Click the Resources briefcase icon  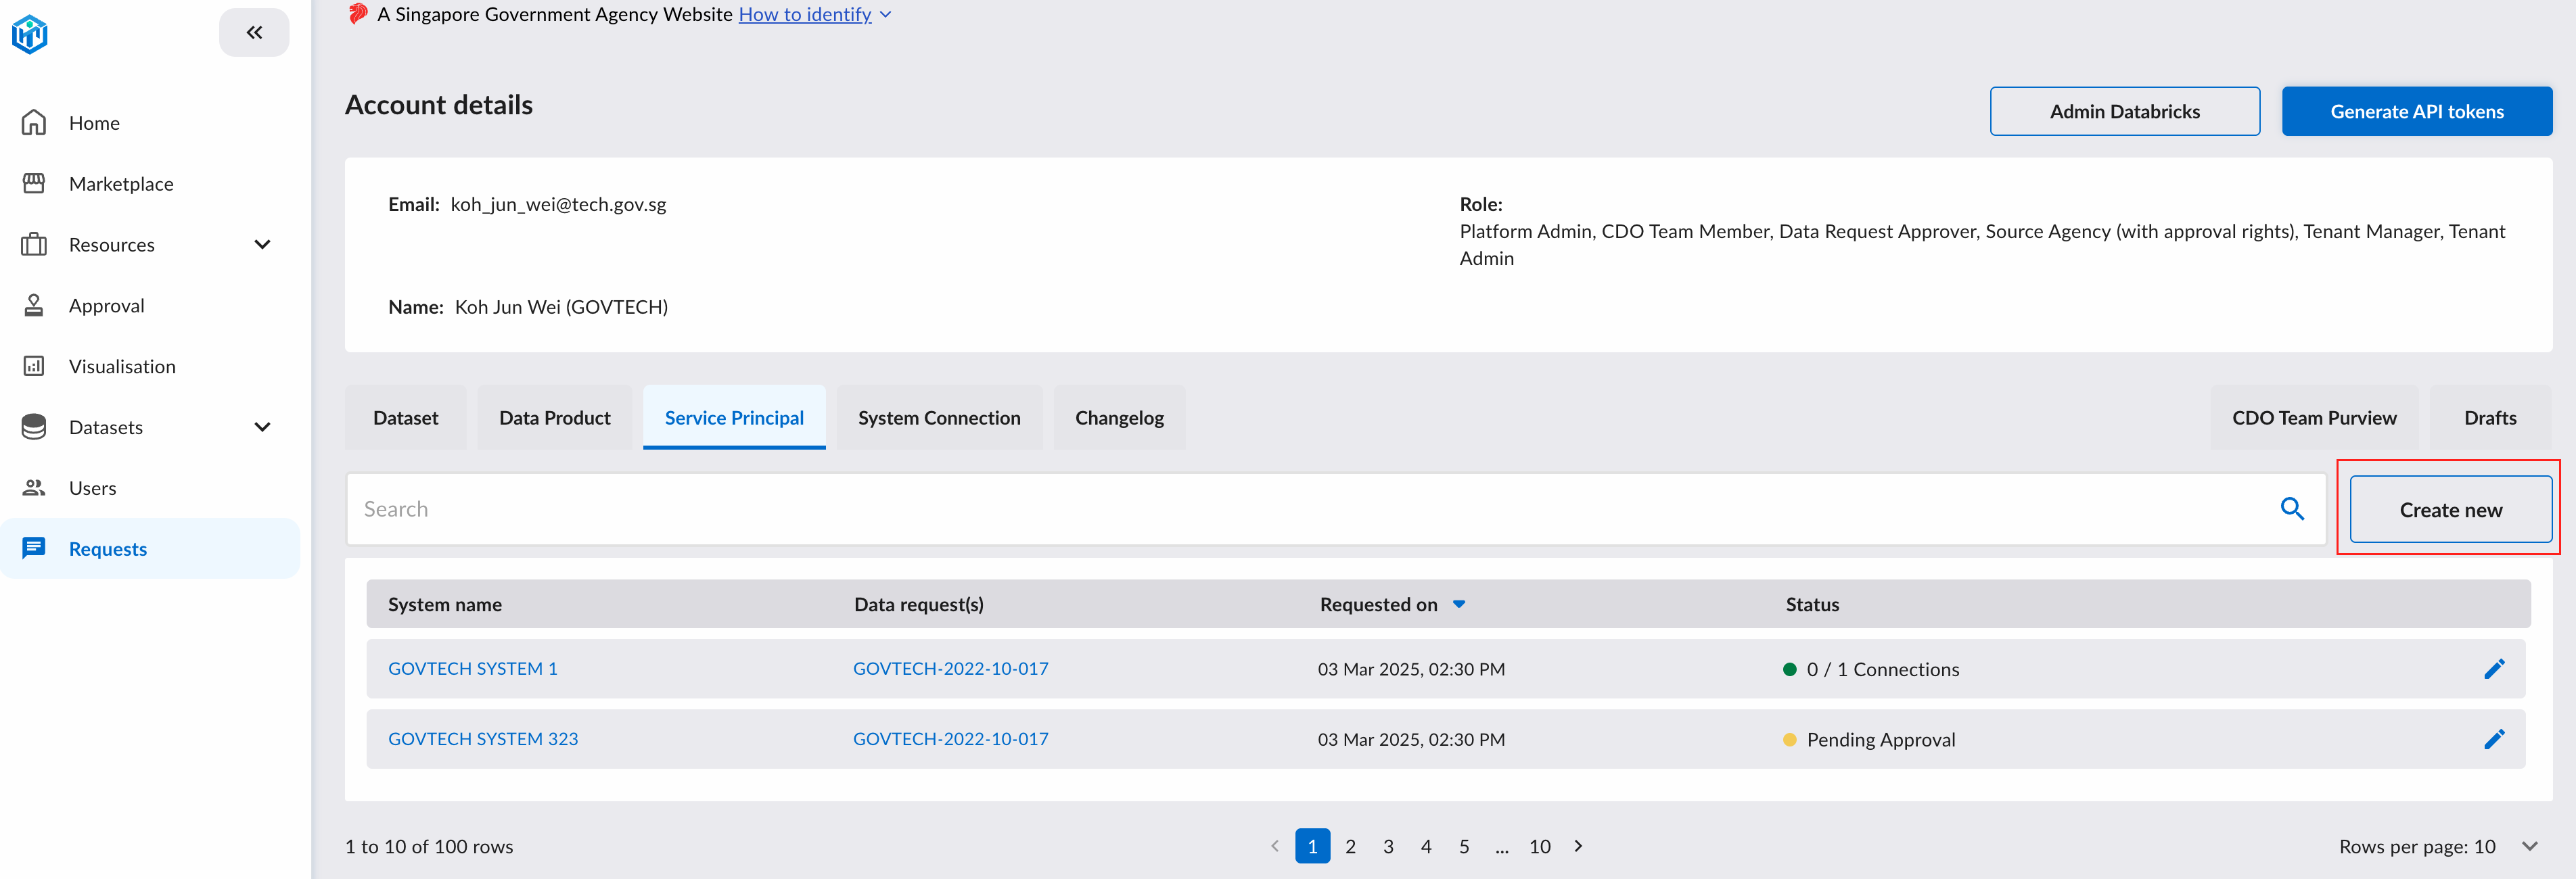[x=34, y=244]
